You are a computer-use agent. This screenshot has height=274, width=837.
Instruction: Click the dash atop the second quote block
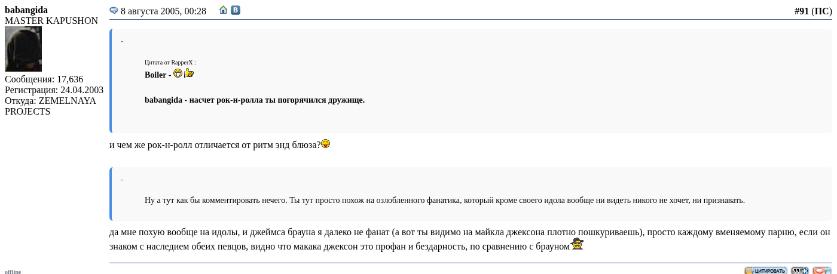122,180
